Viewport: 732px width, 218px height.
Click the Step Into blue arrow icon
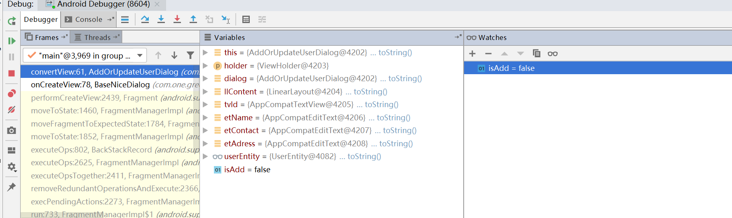click(161, 19)
